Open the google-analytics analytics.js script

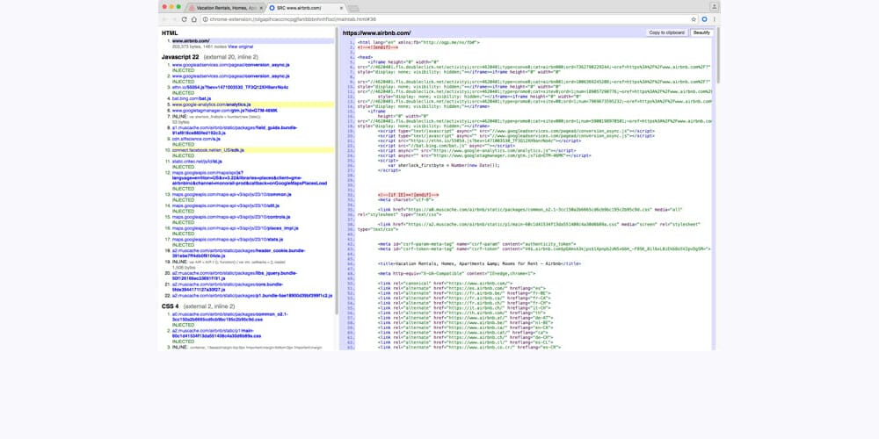pyautogui.click(x=211, y=104)
